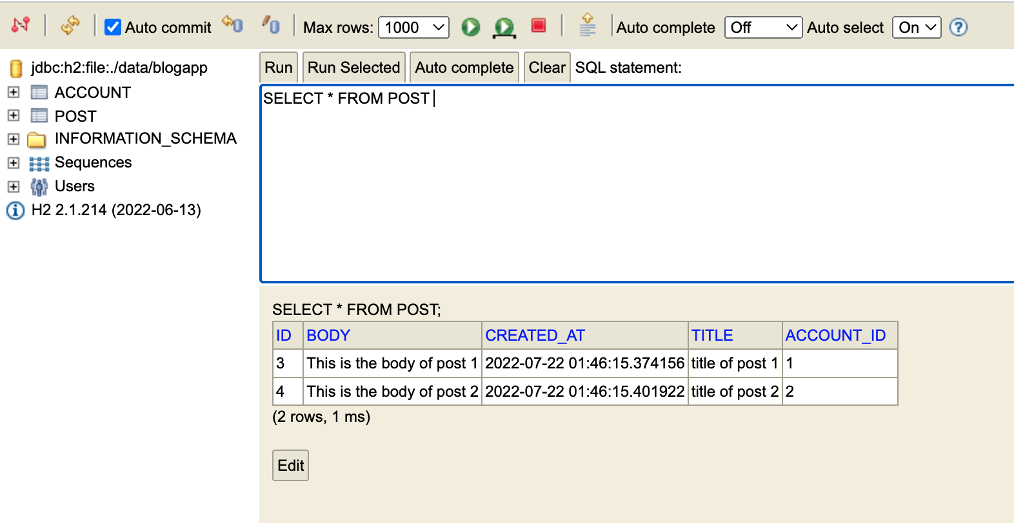The width and height of the screenshot is (1014, 523).
Task: Select Sequences in the tree
Action: tap(94, 162)
